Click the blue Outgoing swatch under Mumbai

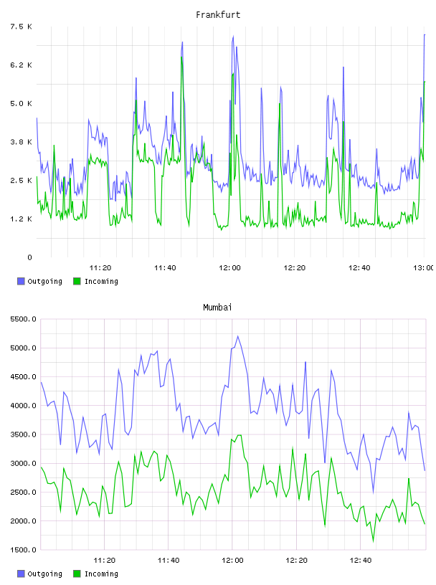[x=21, y=574]
